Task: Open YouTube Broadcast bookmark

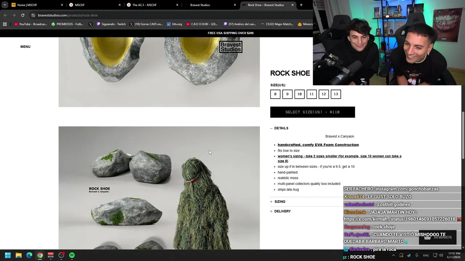Action: [31, 24]
